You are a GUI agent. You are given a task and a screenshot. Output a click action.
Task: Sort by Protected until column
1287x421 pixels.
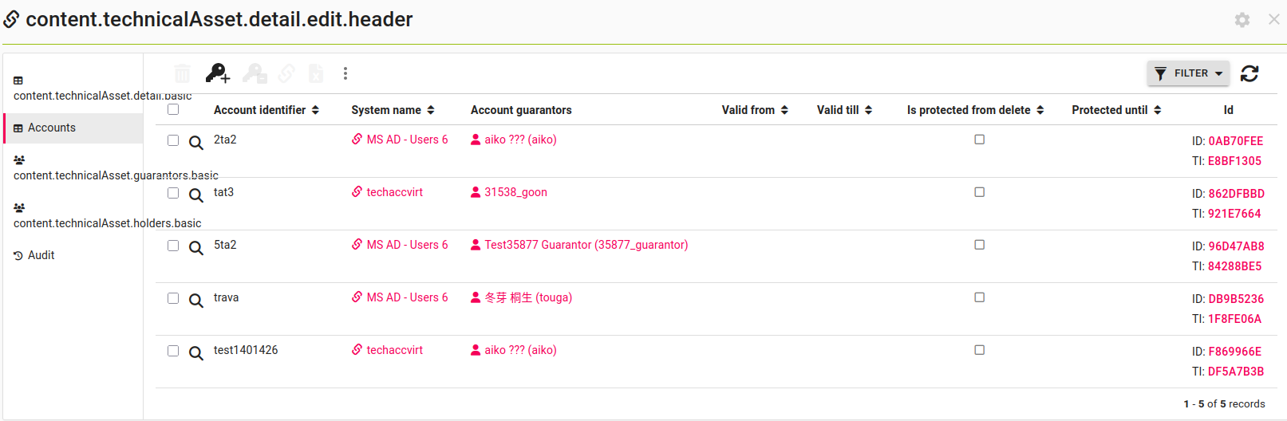(1115, 110)
